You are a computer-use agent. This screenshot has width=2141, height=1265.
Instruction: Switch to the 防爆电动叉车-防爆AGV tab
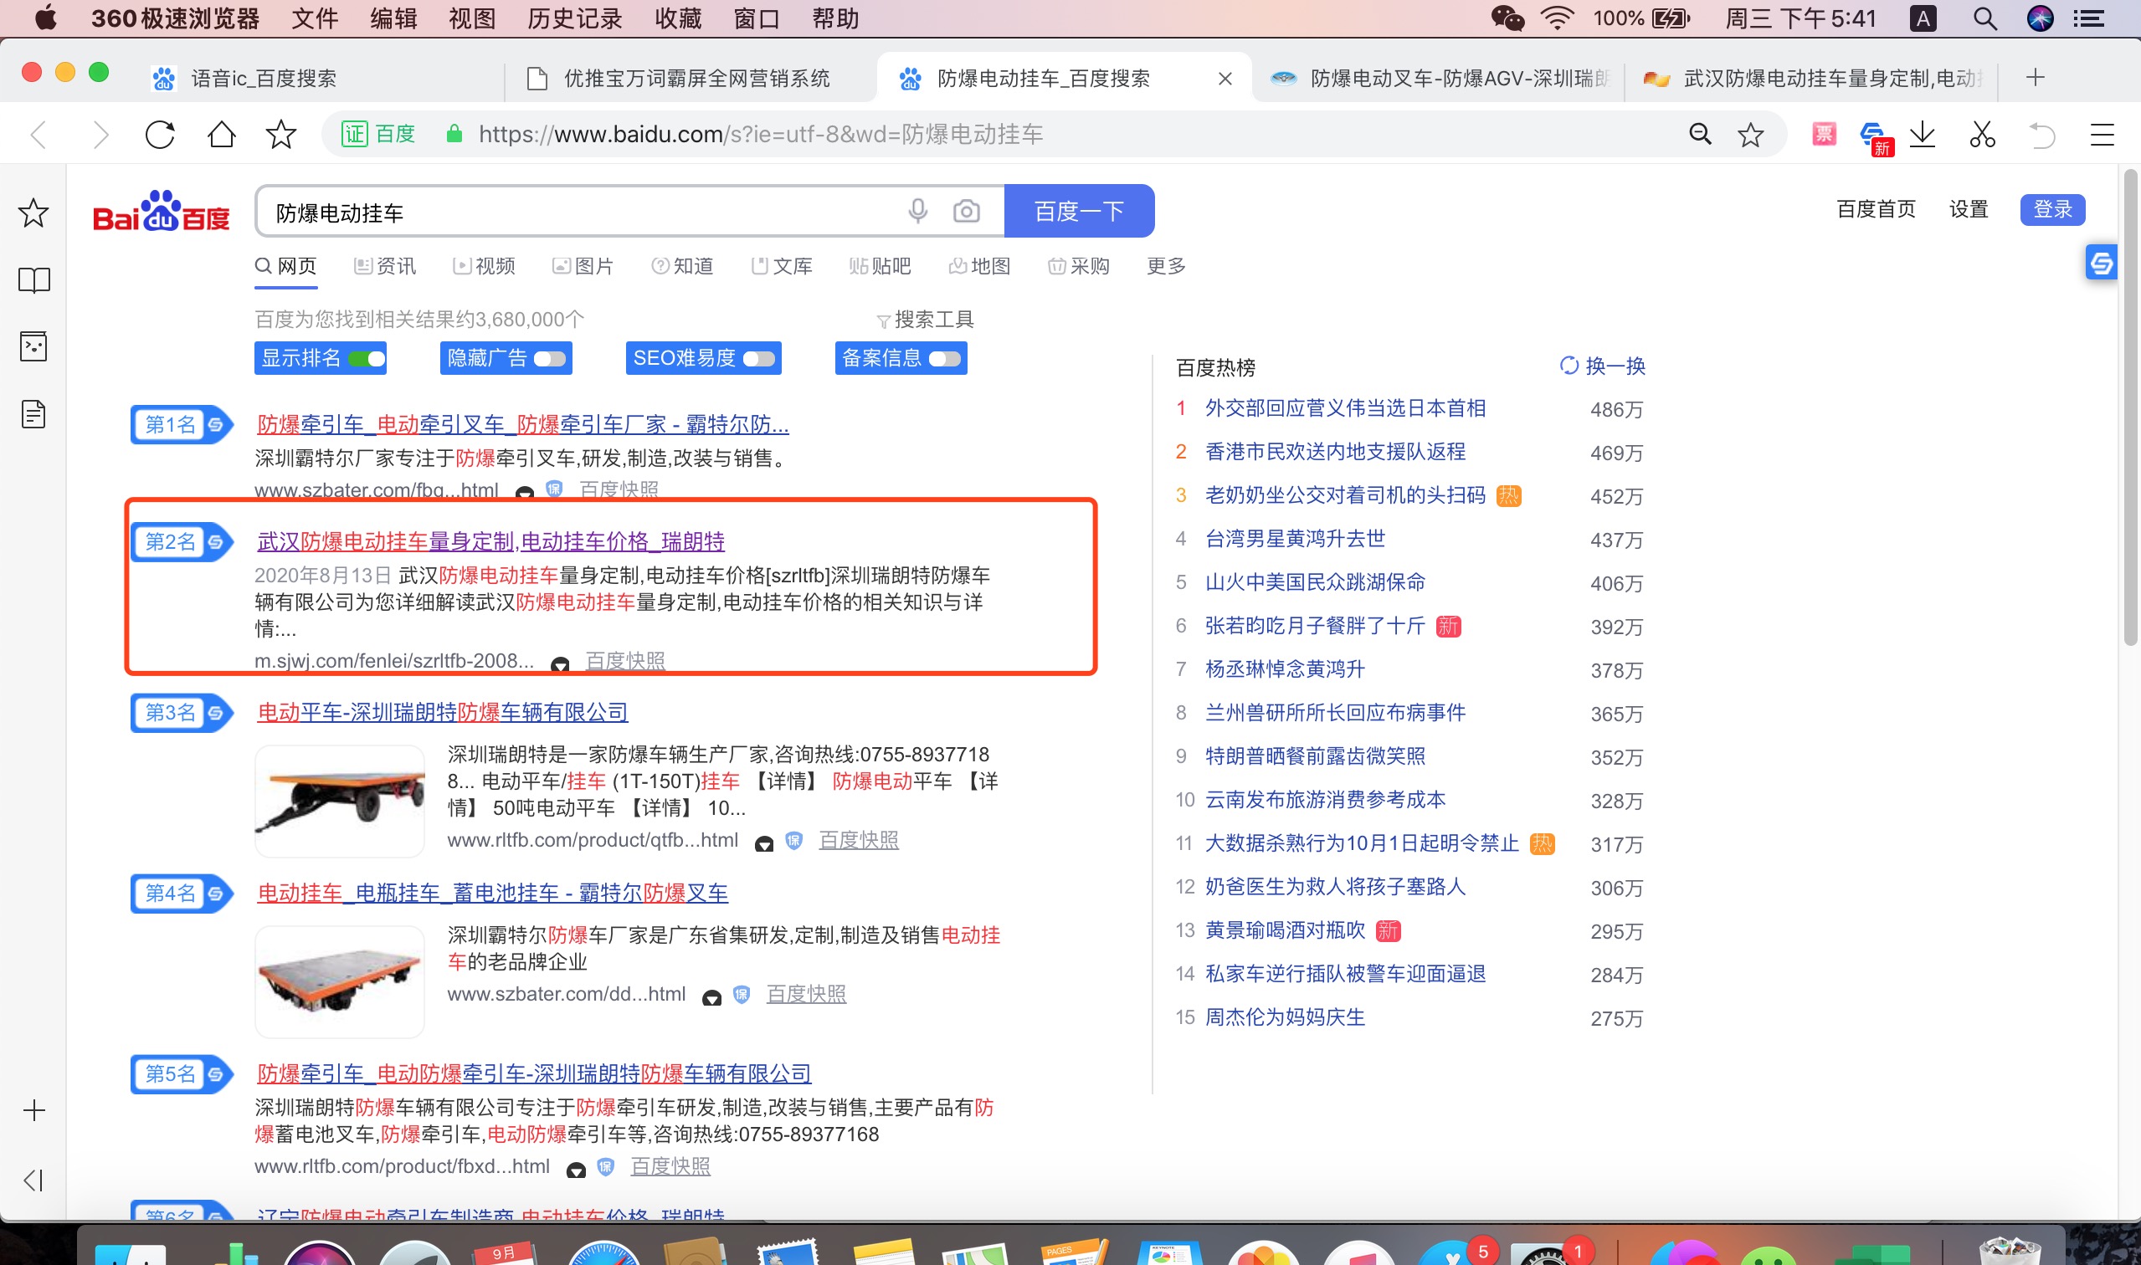point(1440,79)
